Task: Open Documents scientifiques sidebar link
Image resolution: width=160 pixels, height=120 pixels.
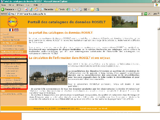Action: (x=14, y=46)
